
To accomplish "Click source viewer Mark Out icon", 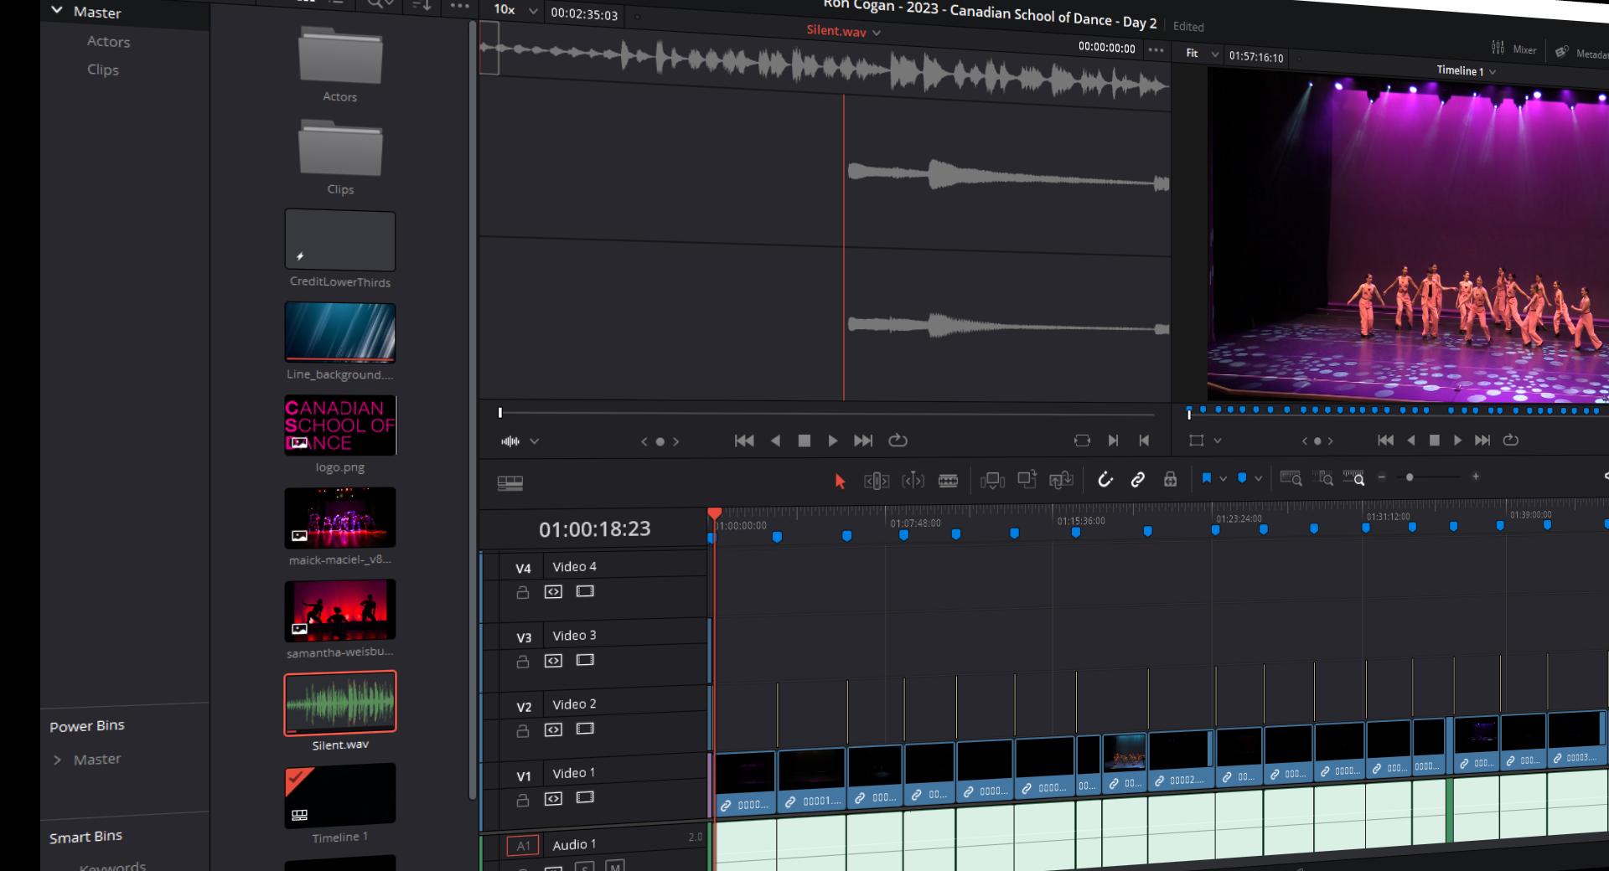I will coord(1144,441).
